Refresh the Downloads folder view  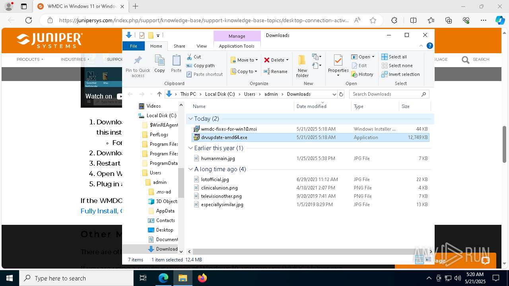click(341, 94)
